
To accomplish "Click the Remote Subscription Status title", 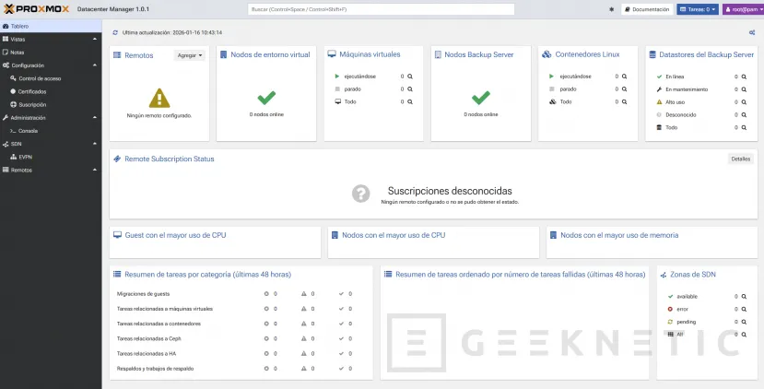I will 169,159.
